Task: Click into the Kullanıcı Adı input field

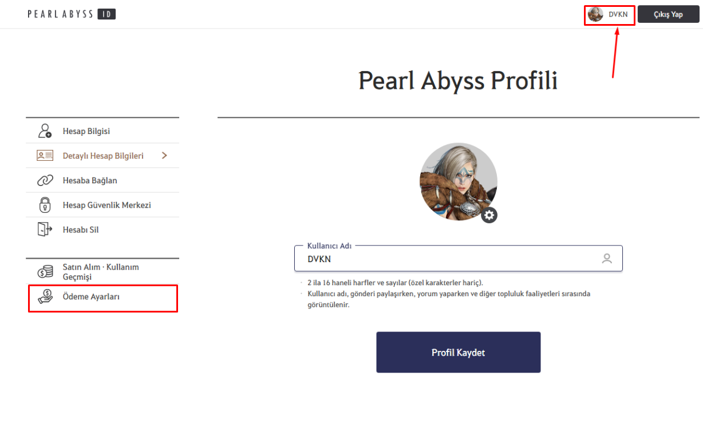Action: (458, 259)
